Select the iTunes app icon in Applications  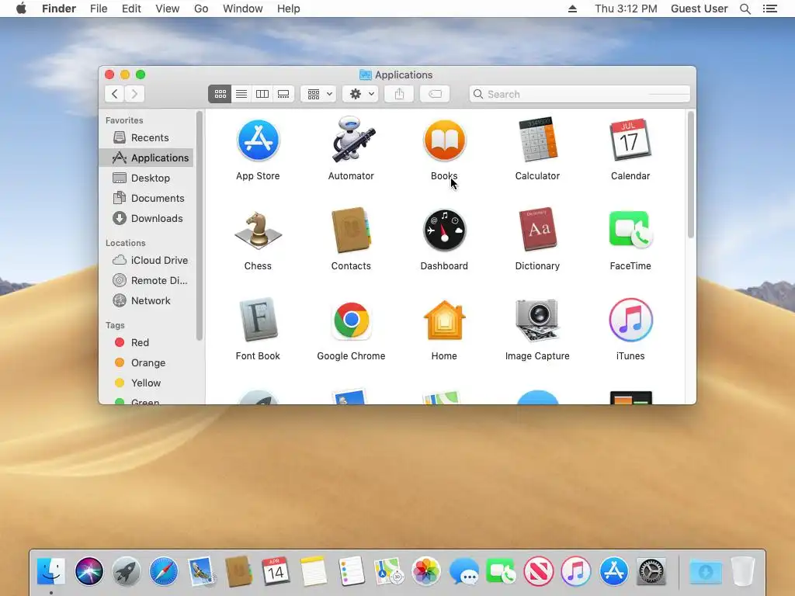(x=630, y=321)
